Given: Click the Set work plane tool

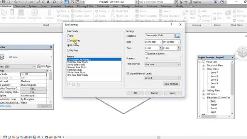Looking at the screenshot, I should click(228, 14).
